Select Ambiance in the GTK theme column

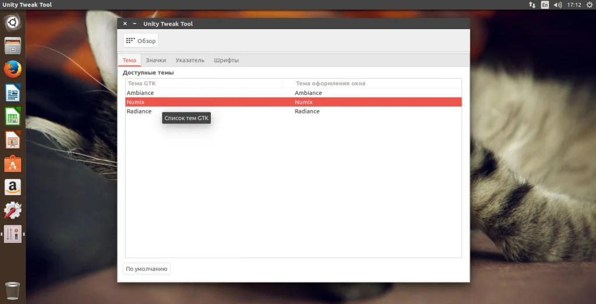tap(140, 93)
